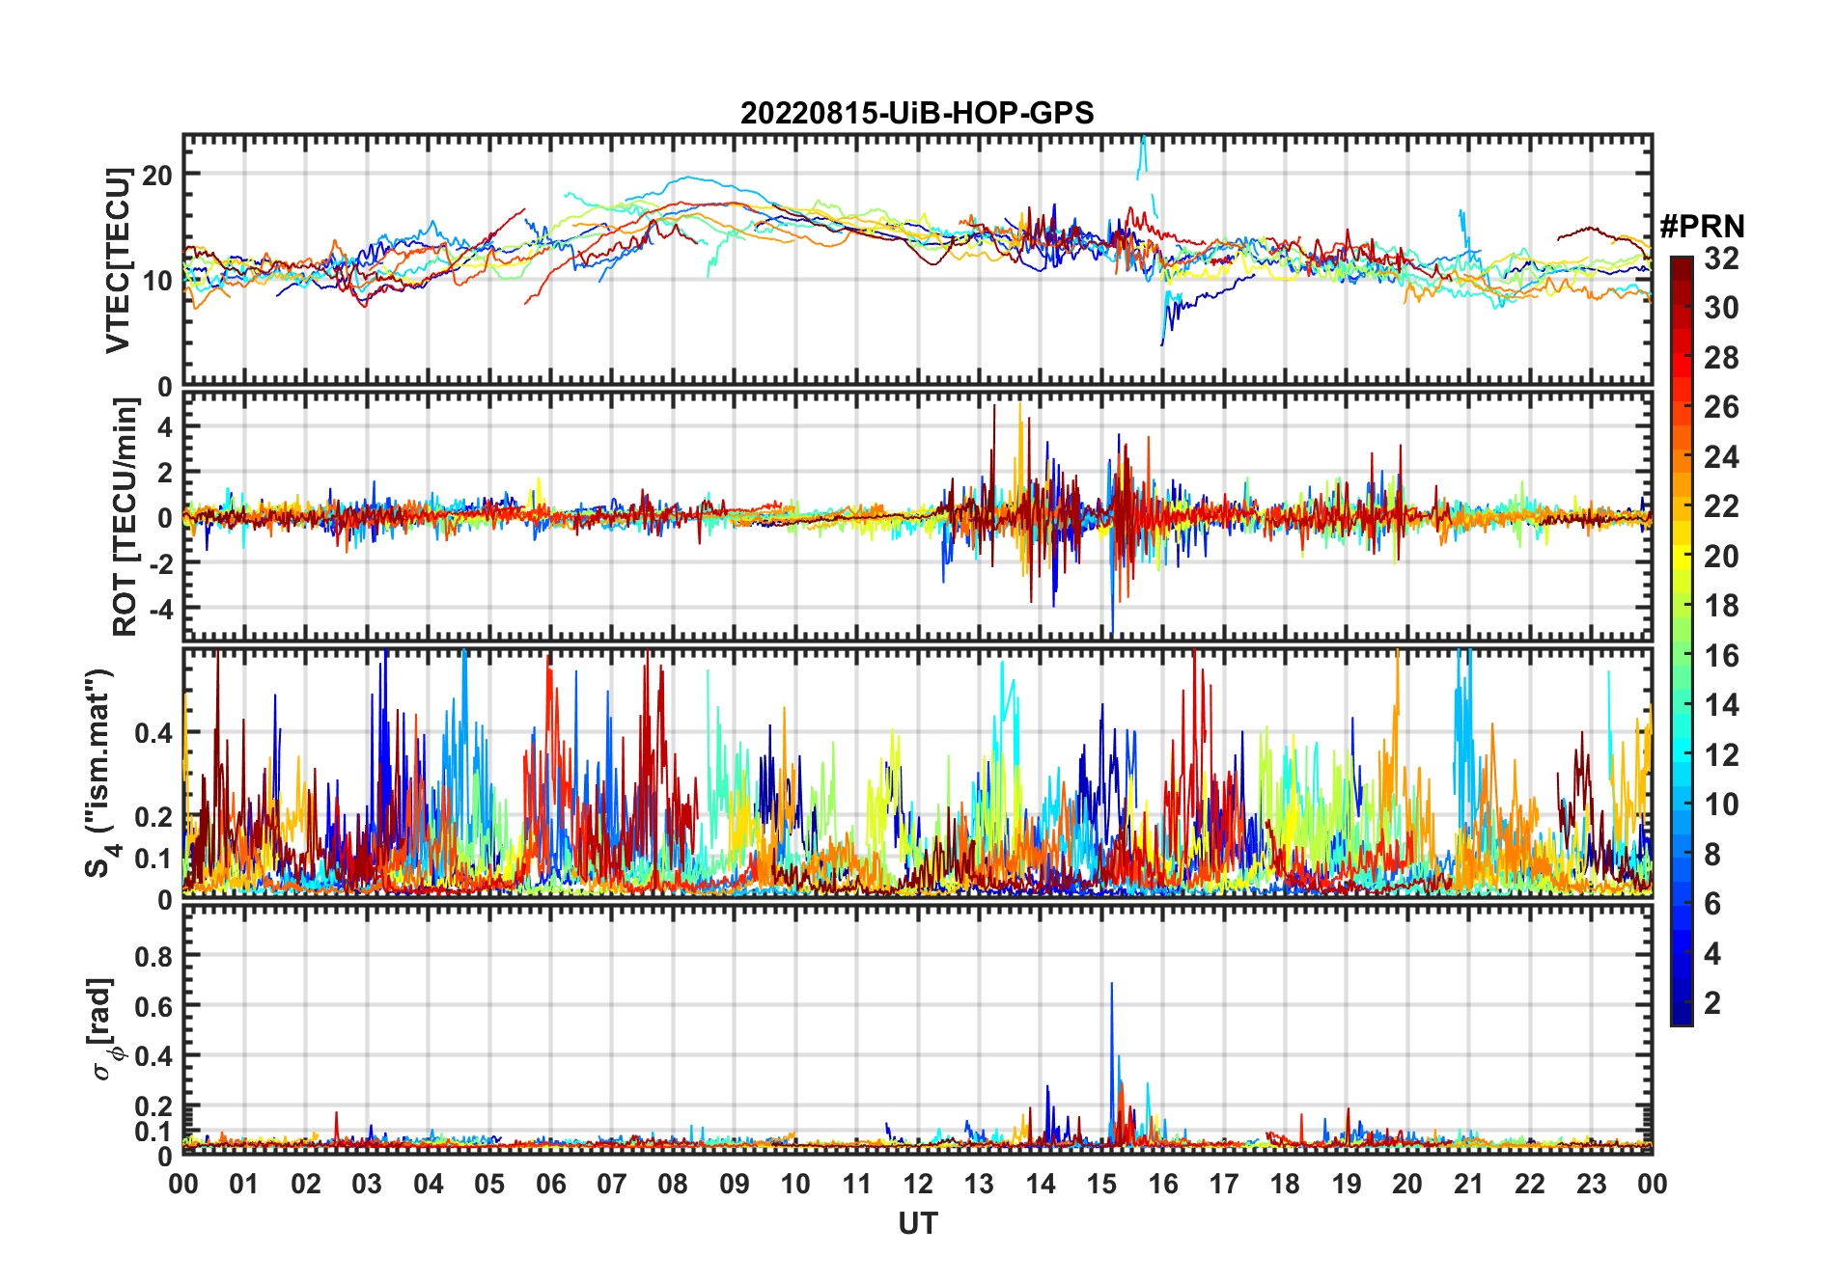Click the dark red top of the PRN colorbar
The height and width of the screenshot is (1283, 1836).
point(1682,264)
